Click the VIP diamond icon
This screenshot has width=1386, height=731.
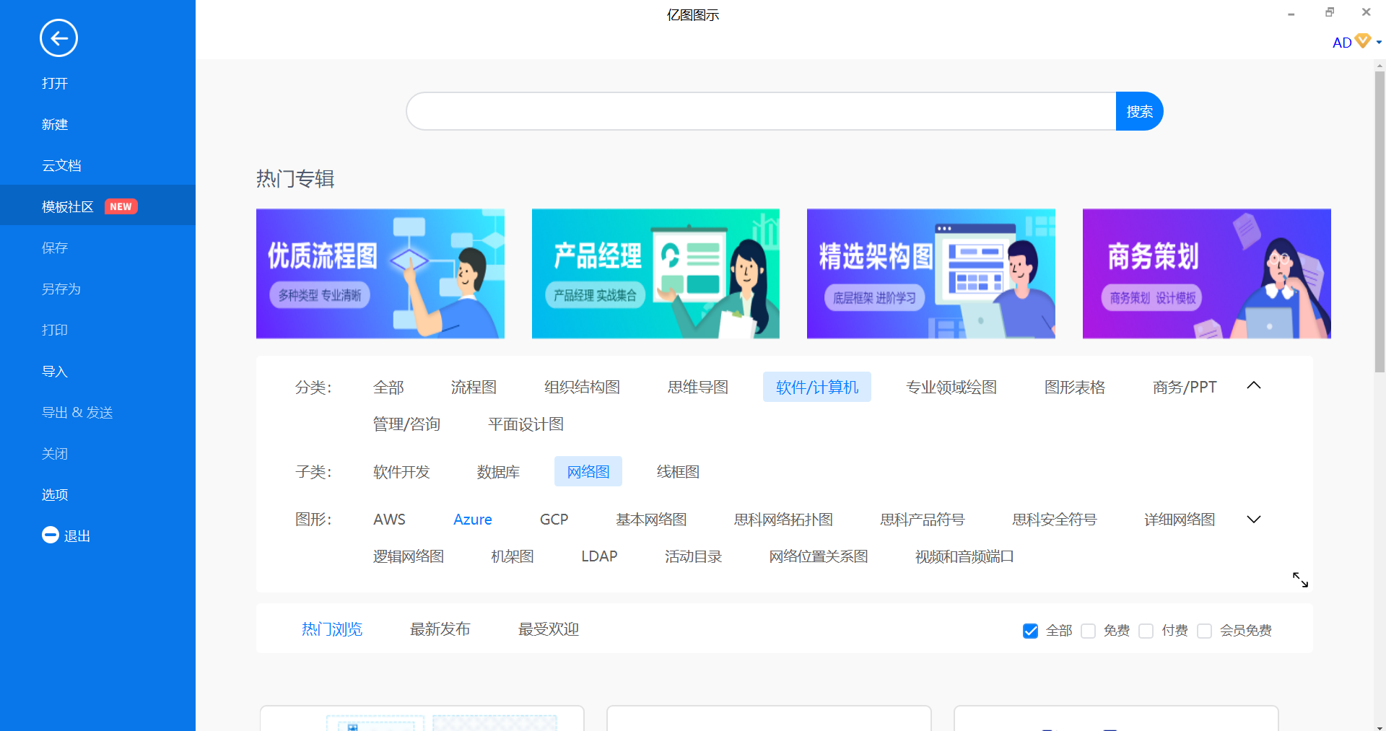pos(1363,41)
